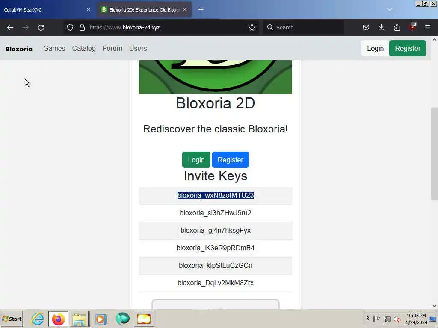438x328 pixels.
Task: Open the Firefox downloads panel
Action: point(381,27)
